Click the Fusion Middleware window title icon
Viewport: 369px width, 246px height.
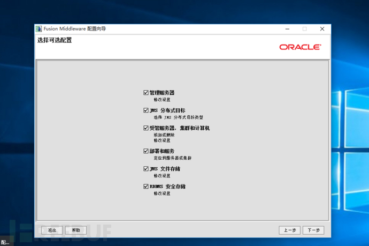pyautogui.click(x=39, y=29)
